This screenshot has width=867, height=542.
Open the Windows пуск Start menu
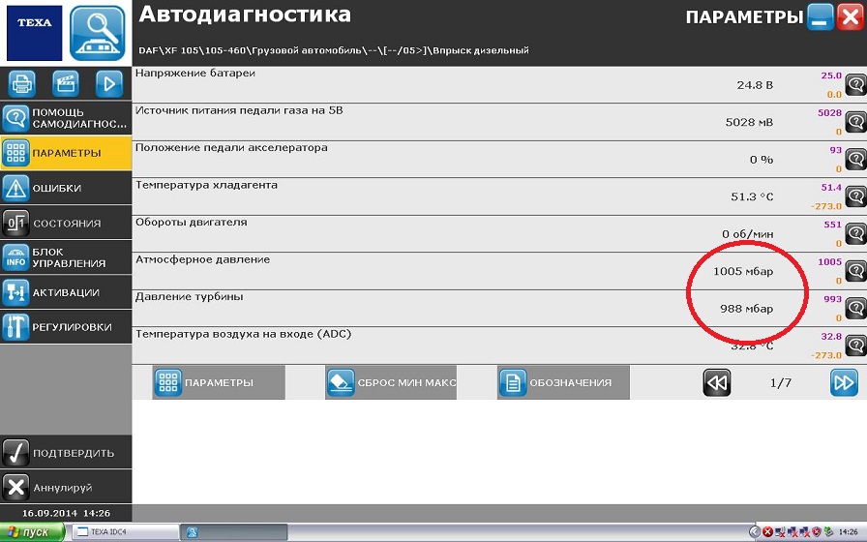(x=32, y=532)
